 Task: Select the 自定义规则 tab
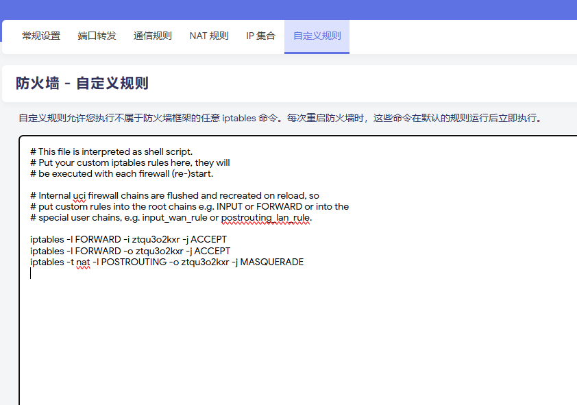317,36
